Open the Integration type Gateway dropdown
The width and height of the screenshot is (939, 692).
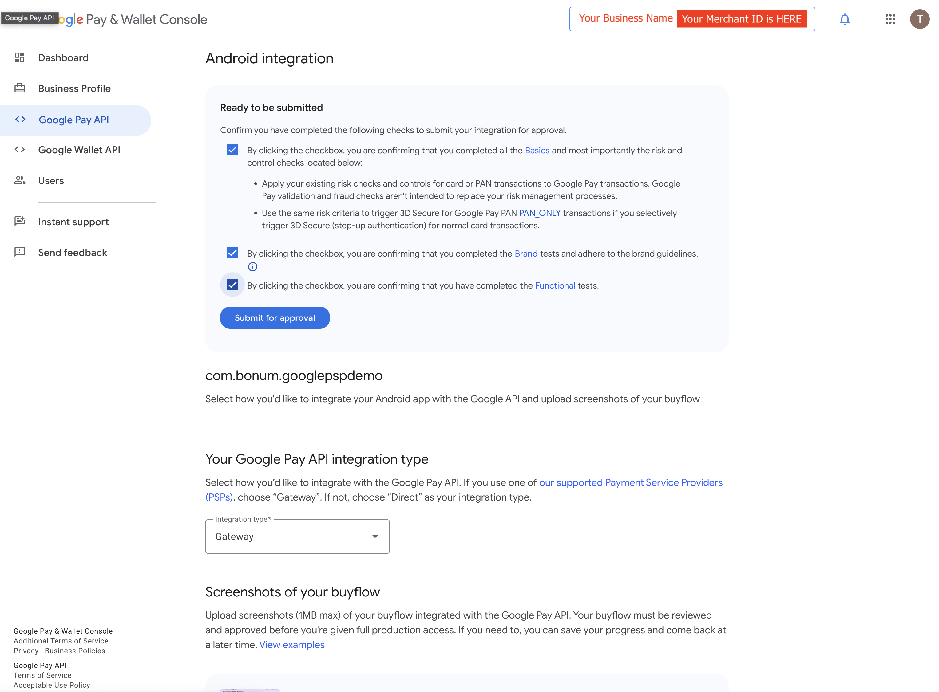[297, 537]
